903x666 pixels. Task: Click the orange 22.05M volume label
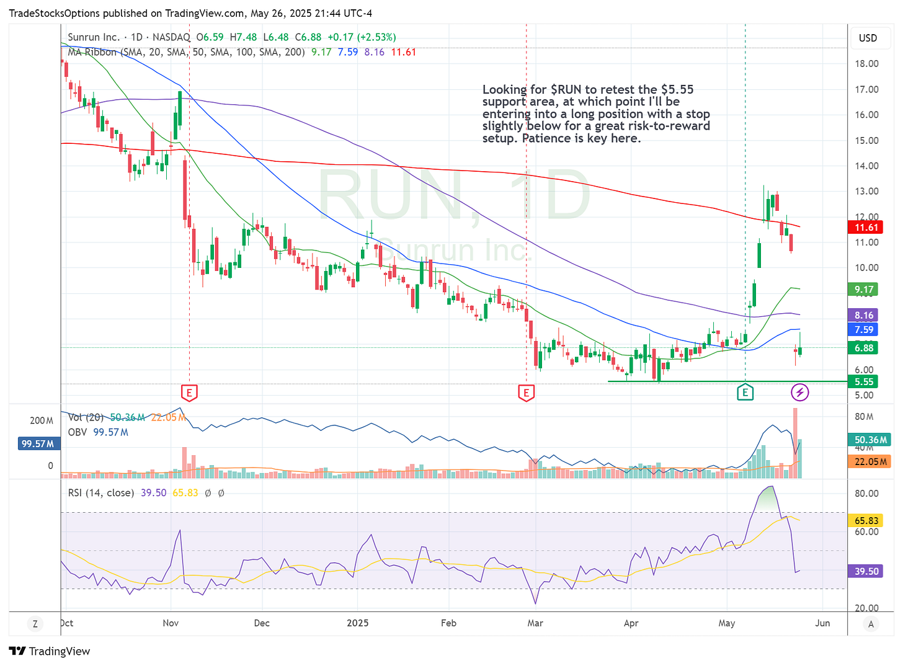coord(870,461)
